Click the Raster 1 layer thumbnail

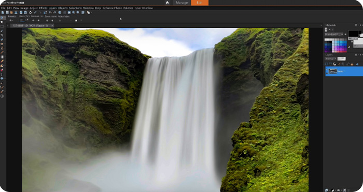click(x=333, y=71)
